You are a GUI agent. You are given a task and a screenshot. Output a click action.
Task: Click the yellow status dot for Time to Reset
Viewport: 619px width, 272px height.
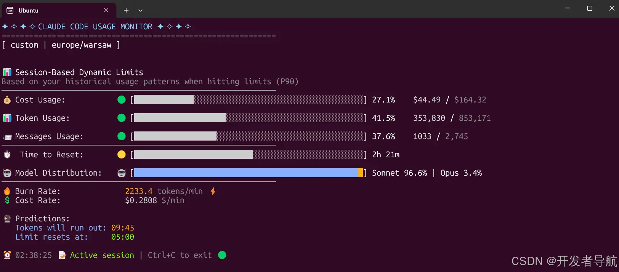(122, 155)
